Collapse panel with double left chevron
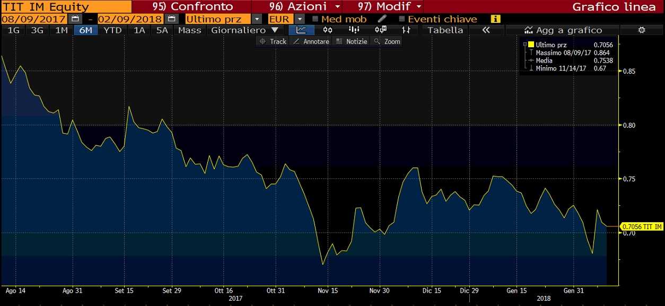The height and width of the screenshot is (306, 665). (486, 30)
